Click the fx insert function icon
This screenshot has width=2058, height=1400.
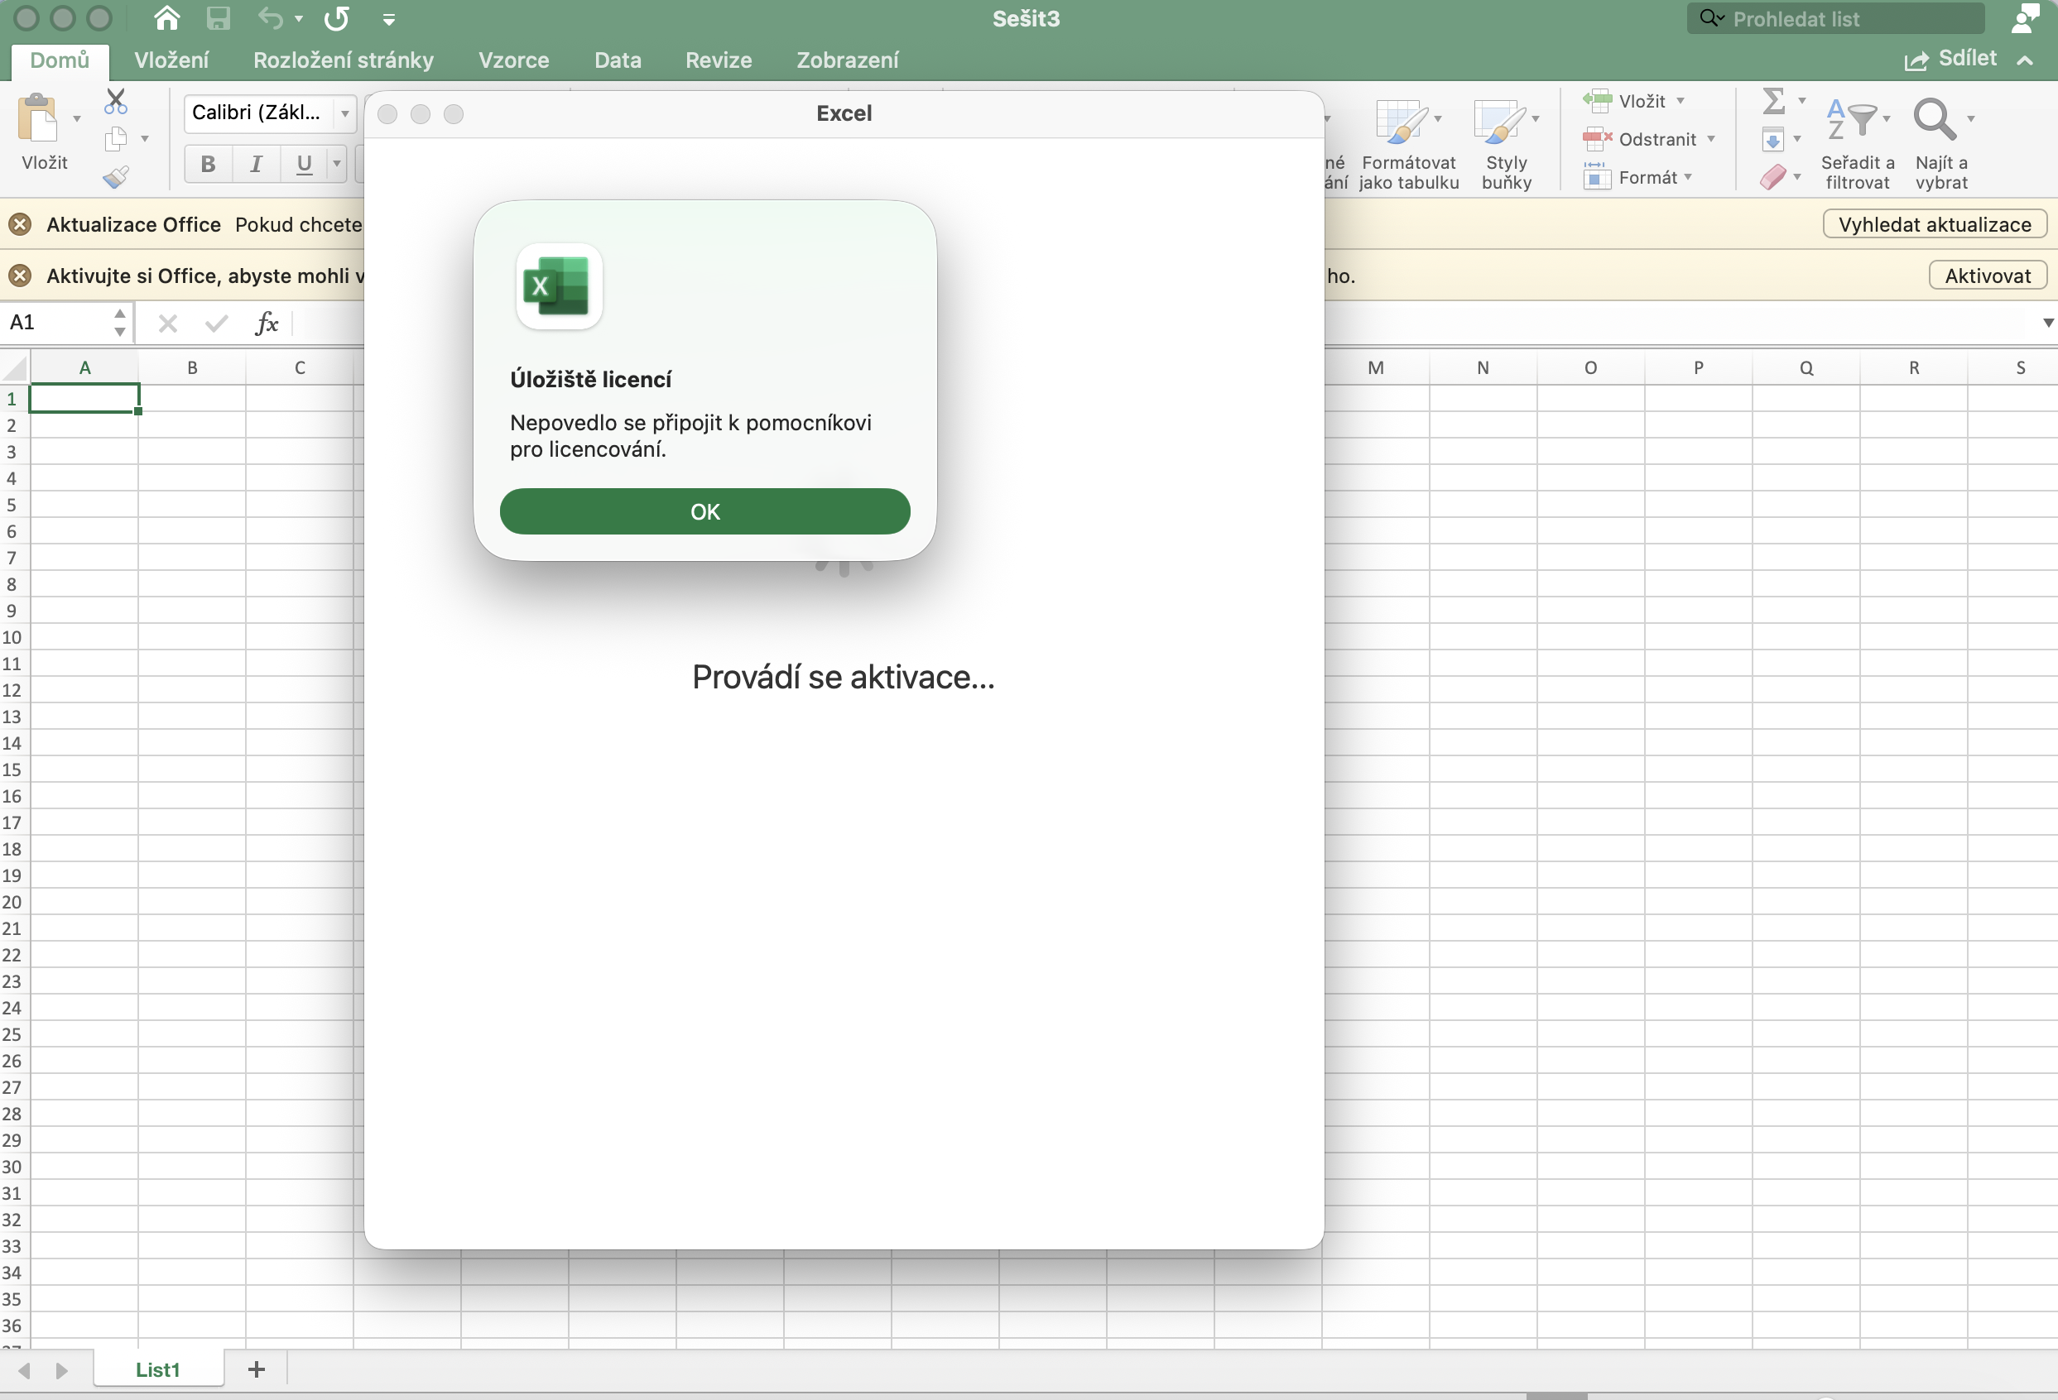click(x=267, y=323)
